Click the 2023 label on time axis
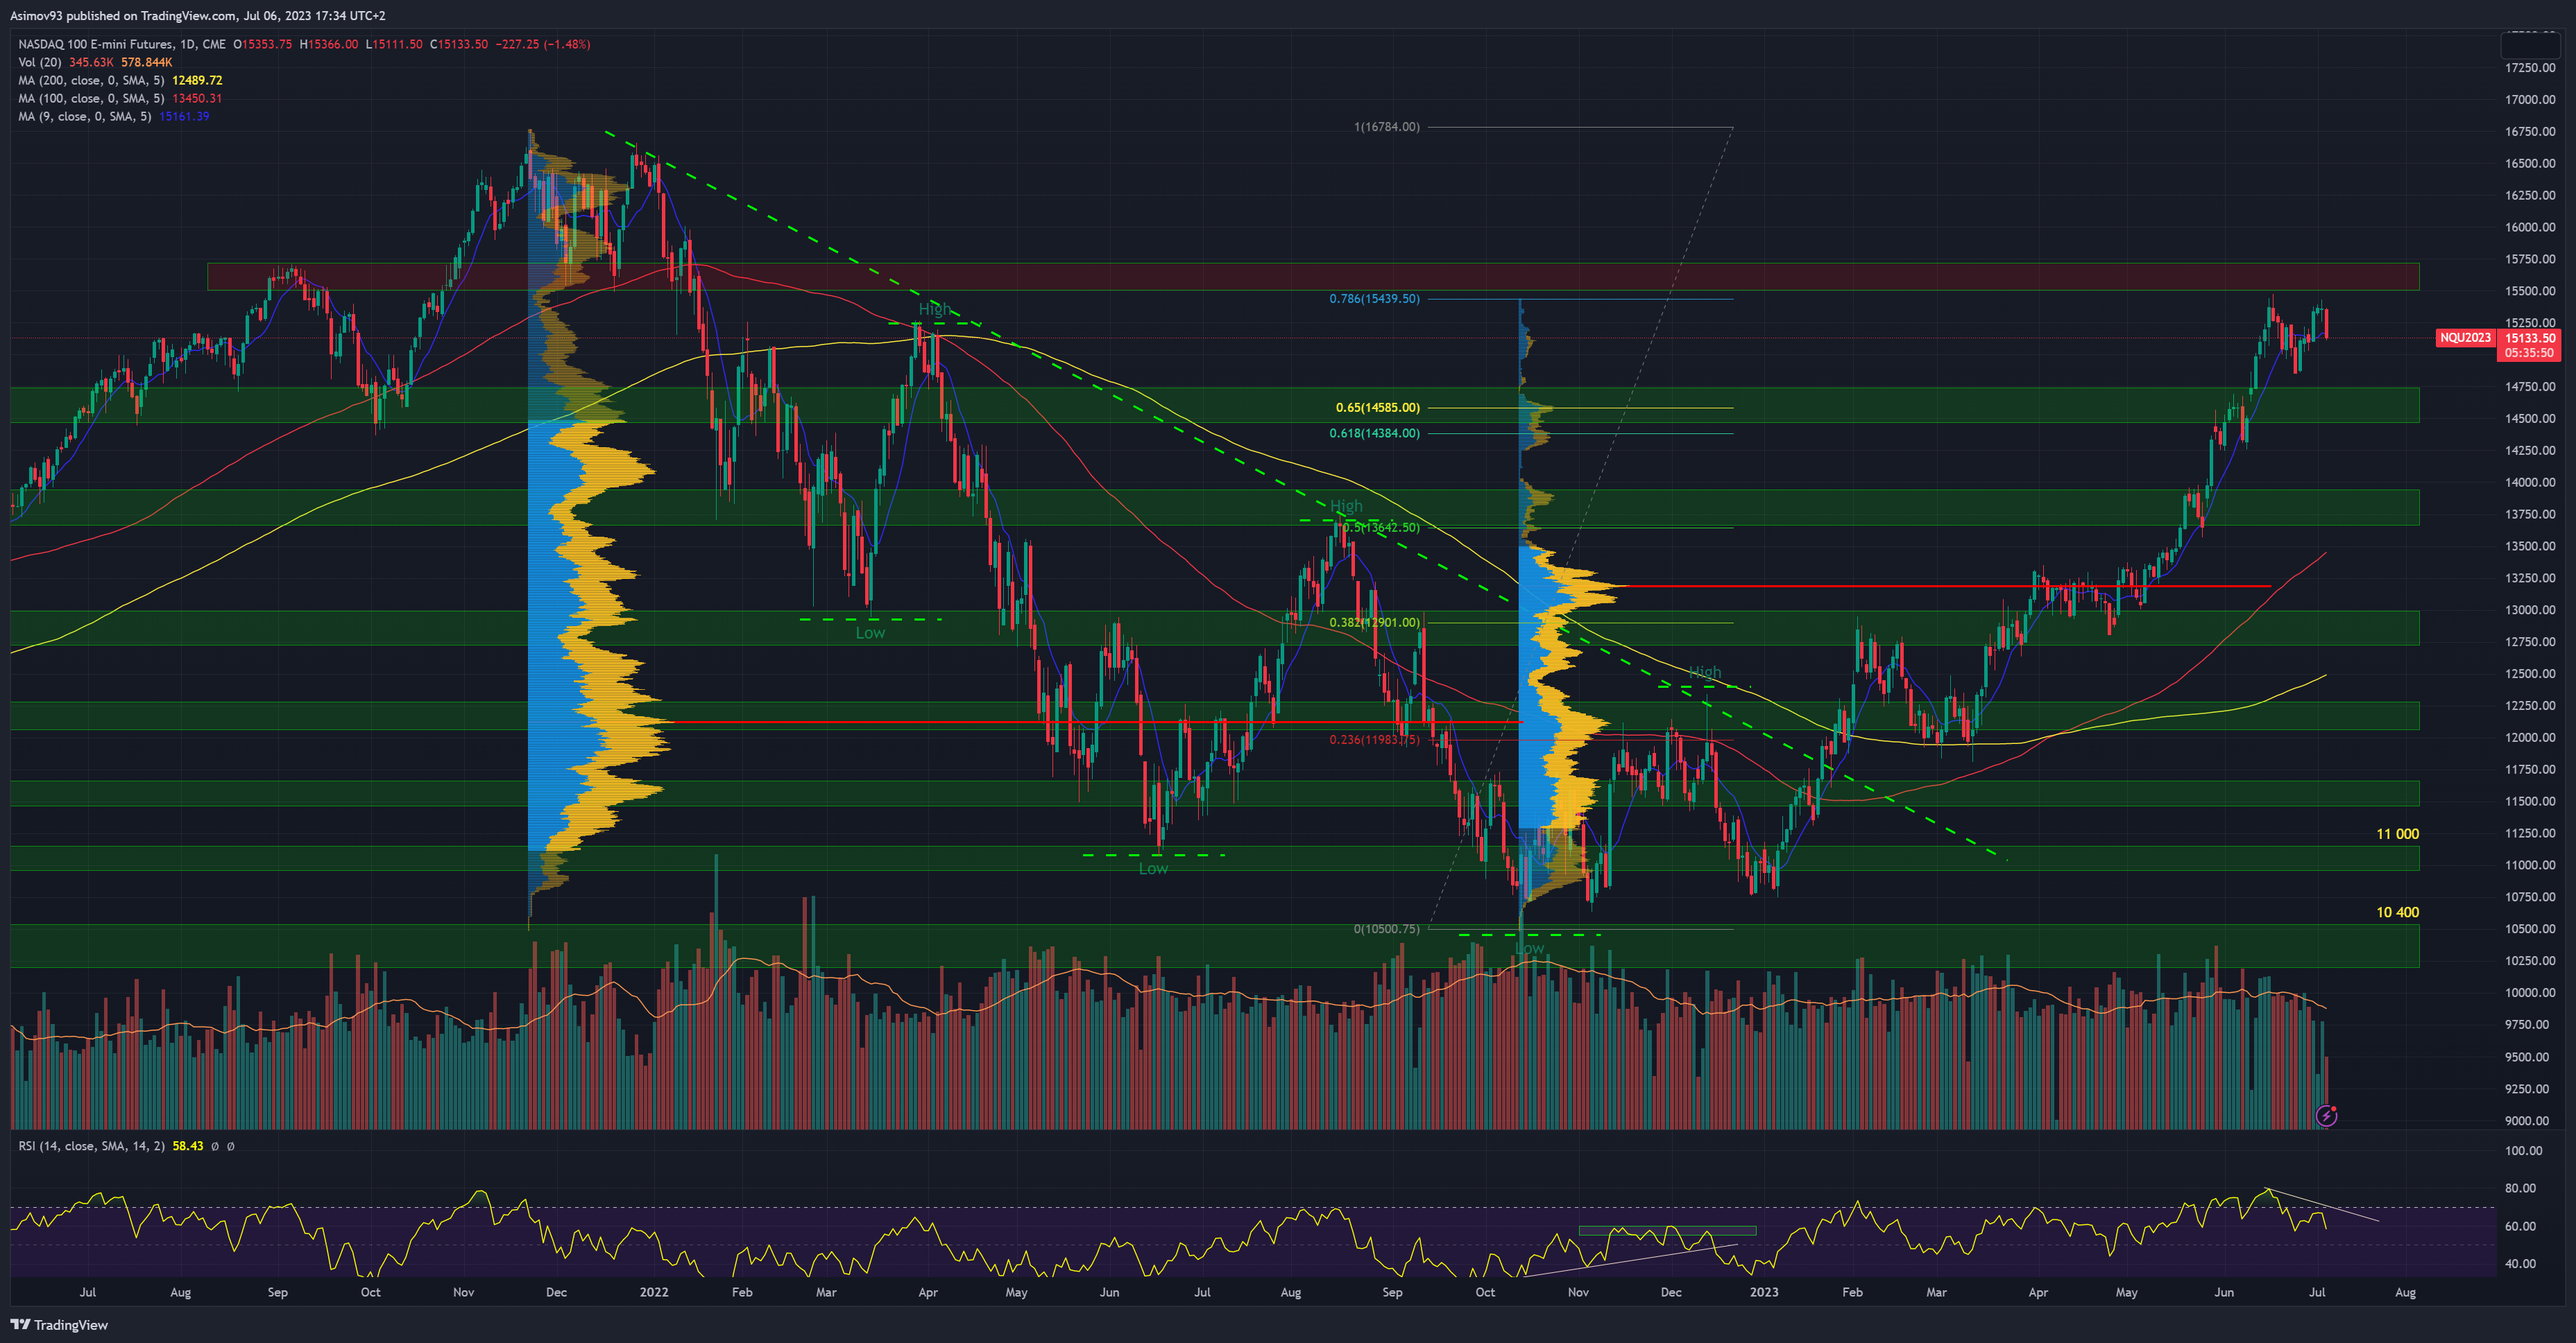This screenshot has width=2576, height=1343. click(x=1763, y=1292)
